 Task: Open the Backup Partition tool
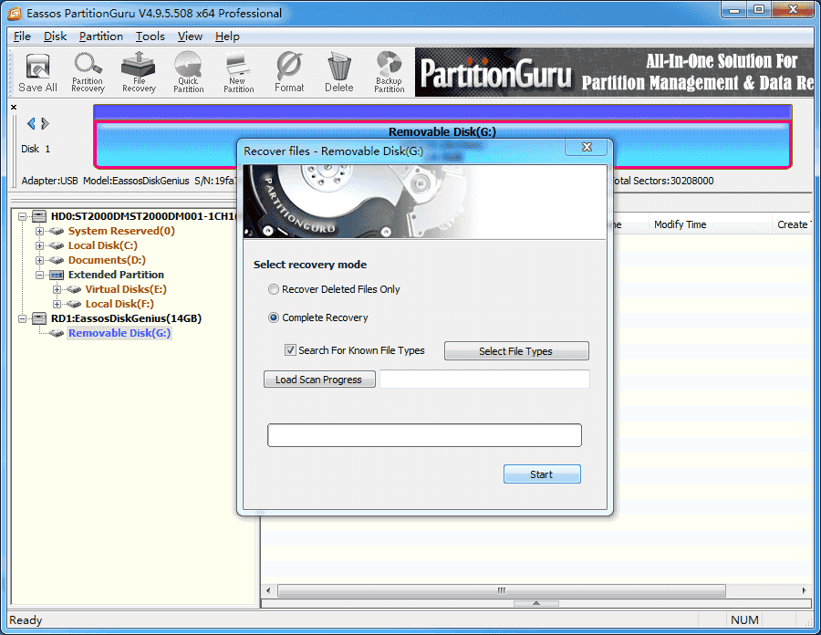click(x=389, y=73)
